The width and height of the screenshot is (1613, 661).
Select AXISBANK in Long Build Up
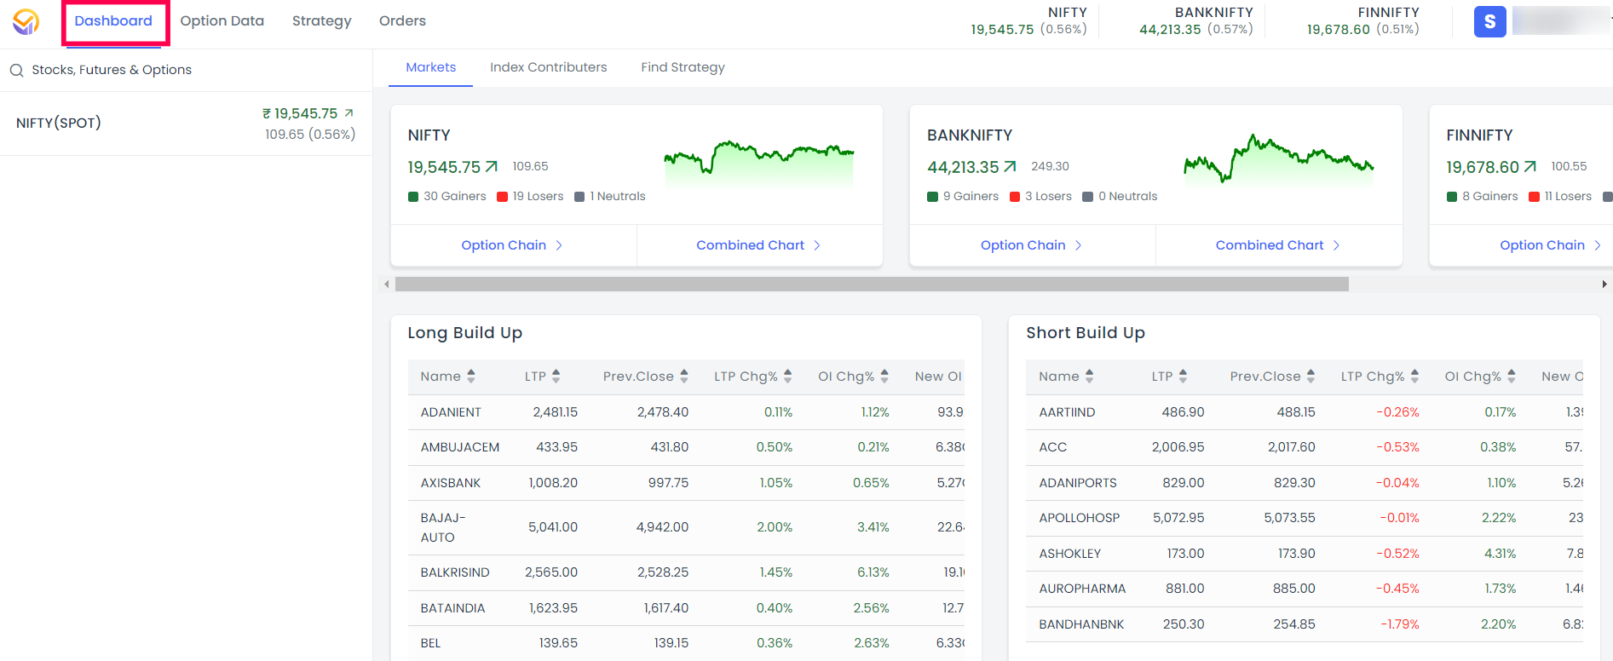point(686,483)
